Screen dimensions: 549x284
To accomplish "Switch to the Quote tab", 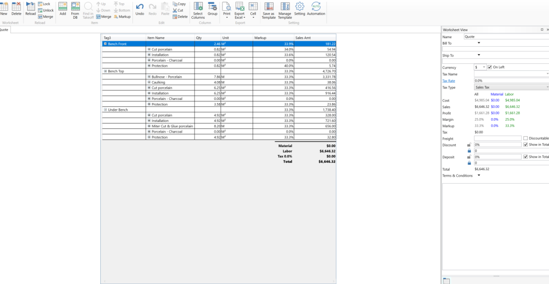I will tap(4, 30).
